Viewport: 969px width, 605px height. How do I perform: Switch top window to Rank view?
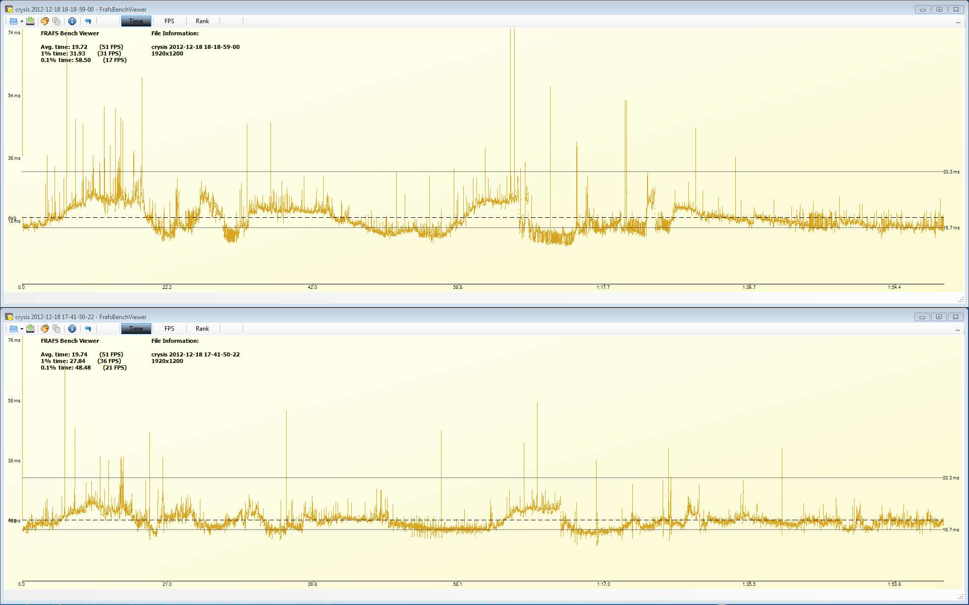[x=202, y=21]
